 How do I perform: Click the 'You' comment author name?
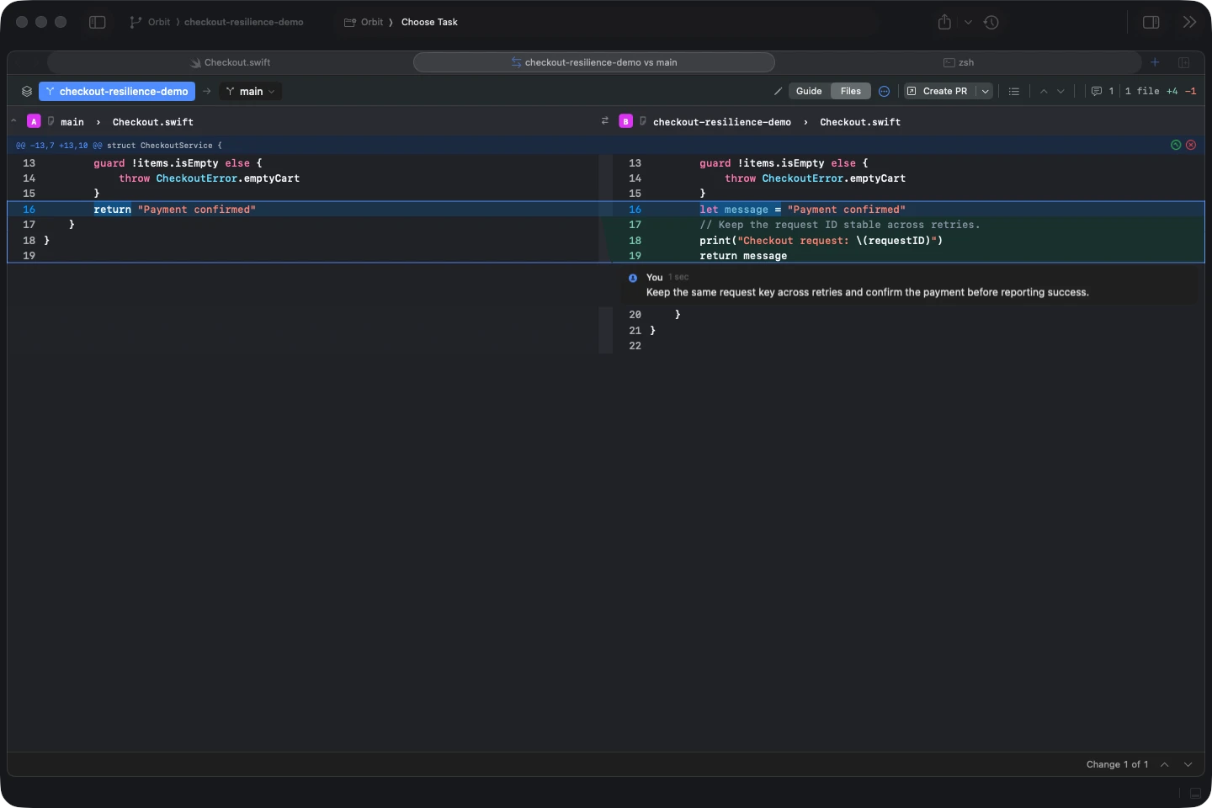tap(655, 278)
